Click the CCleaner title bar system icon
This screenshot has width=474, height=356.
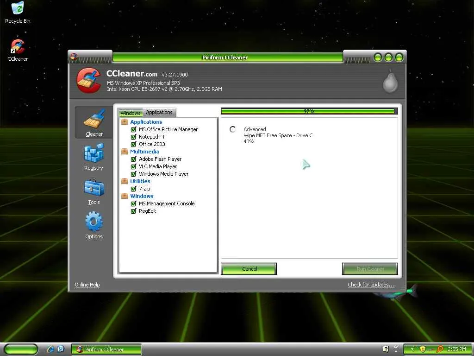(x=74, y=57)
